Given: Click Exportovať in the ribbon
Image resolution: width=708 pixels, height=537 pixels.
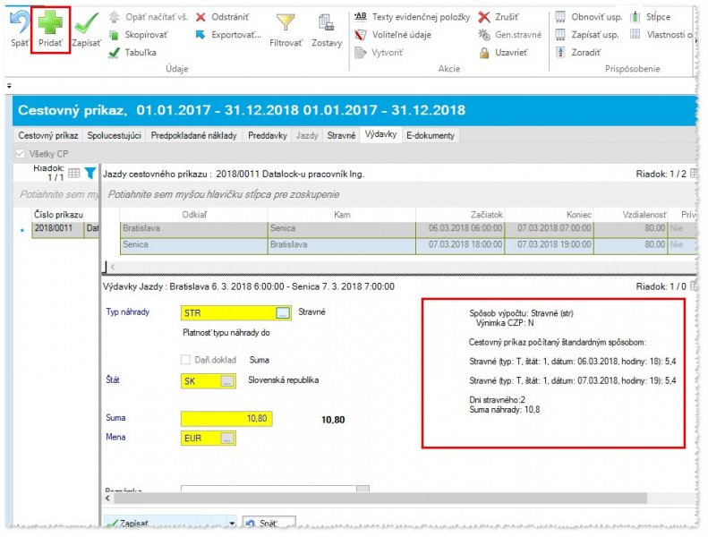Looking at the screenshot, I should tap(201, 35).
